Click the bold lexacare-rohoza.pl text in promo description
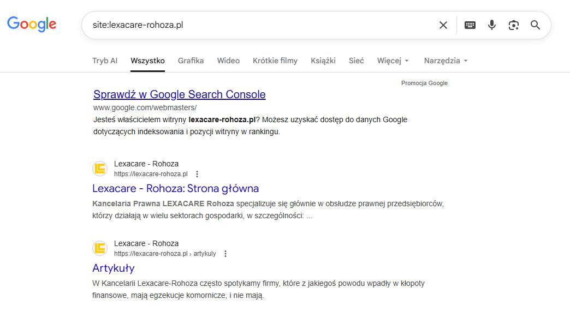Viewport: 570px width, 311px height. pos(222,119)
